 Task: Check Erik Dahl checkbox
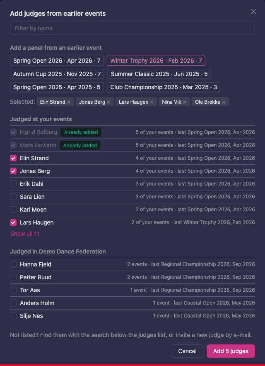tap(13, 184)
